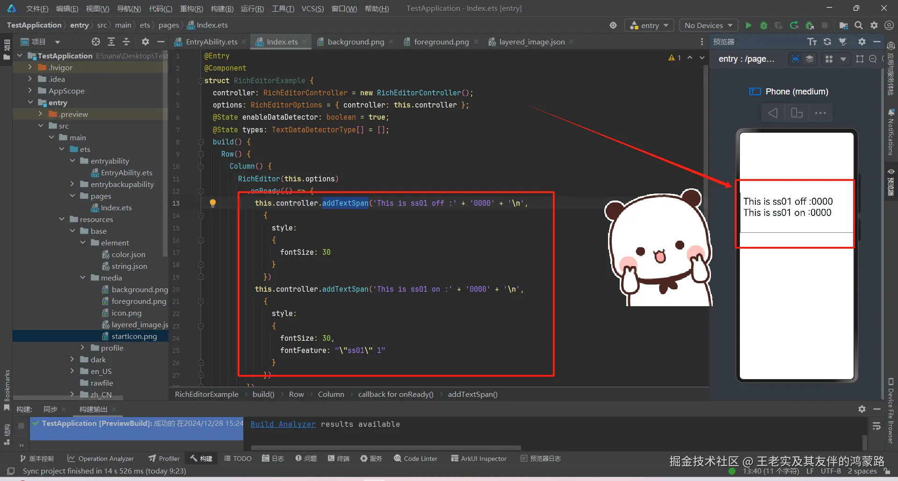Open the VCS(S) menu
Image resolution: width=898 pixels, height=481 pixels.
tap(312, 8)
